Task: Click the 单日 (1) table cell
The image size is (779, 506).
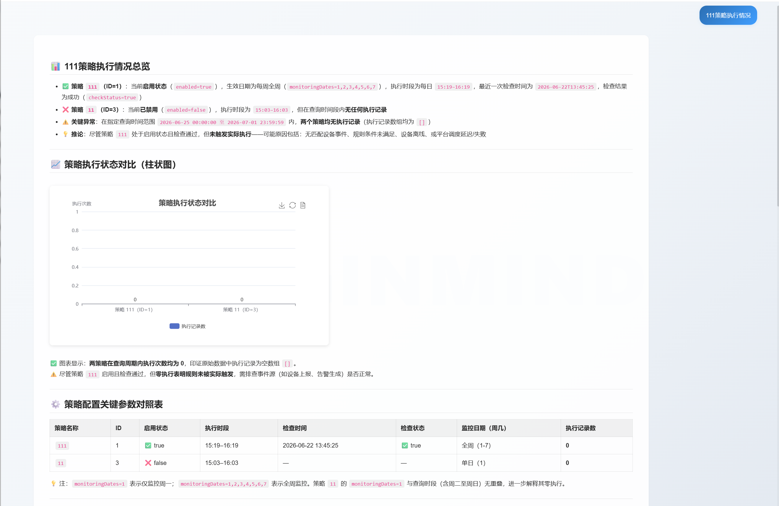Action: 509,463
